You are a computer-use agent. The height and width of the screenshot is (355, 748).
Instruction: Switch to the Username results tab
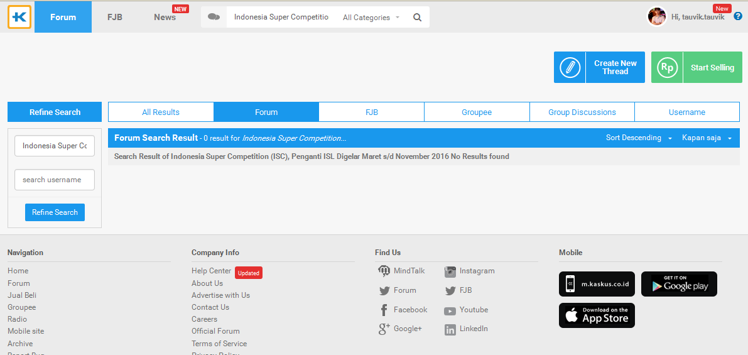point(687,112)
